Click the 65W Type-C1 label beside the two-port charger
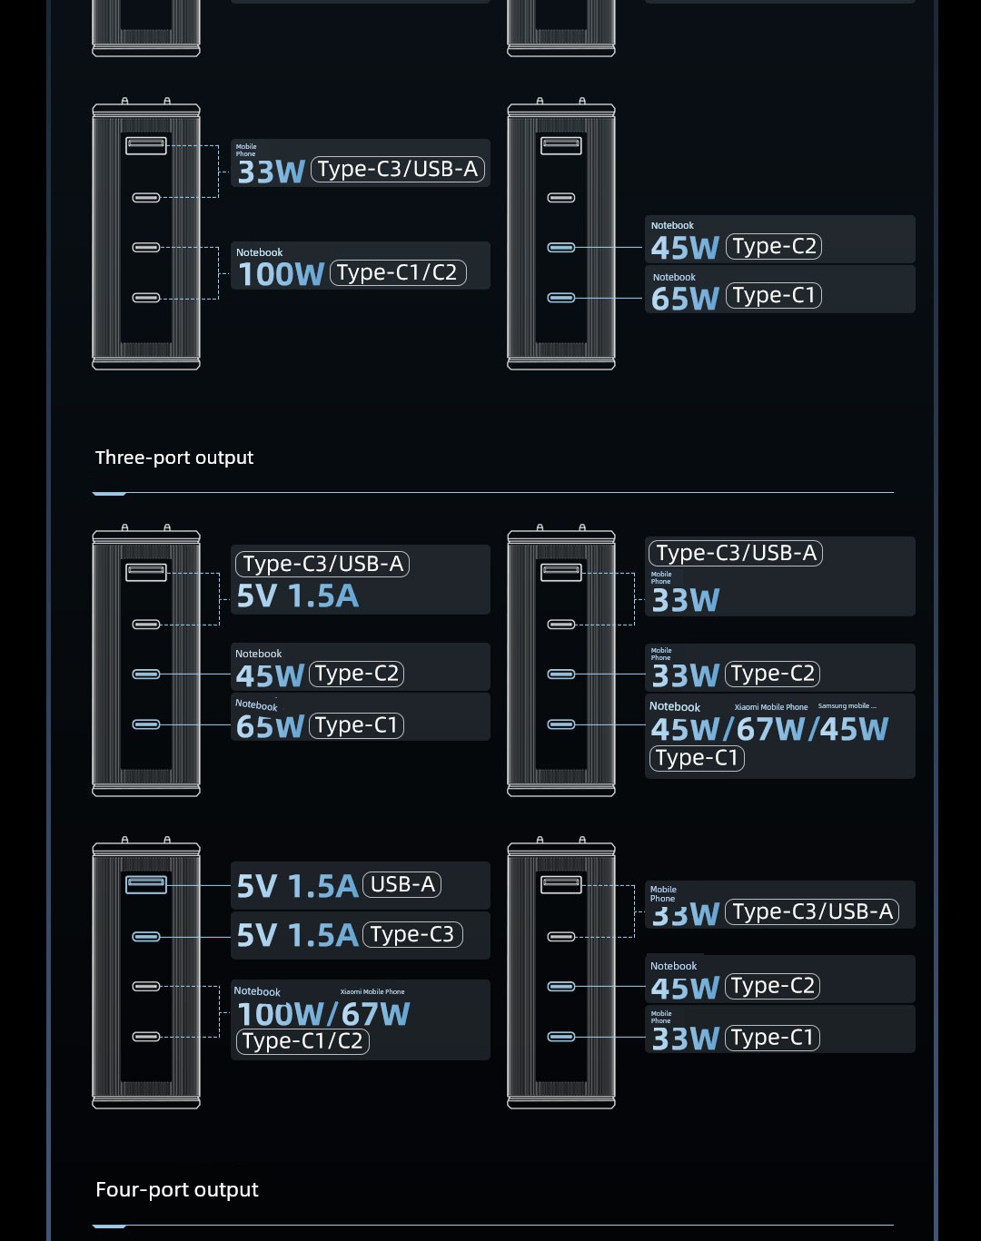Image resolution: width=981 pixels, height=1241 pixels. coord(780,290)
